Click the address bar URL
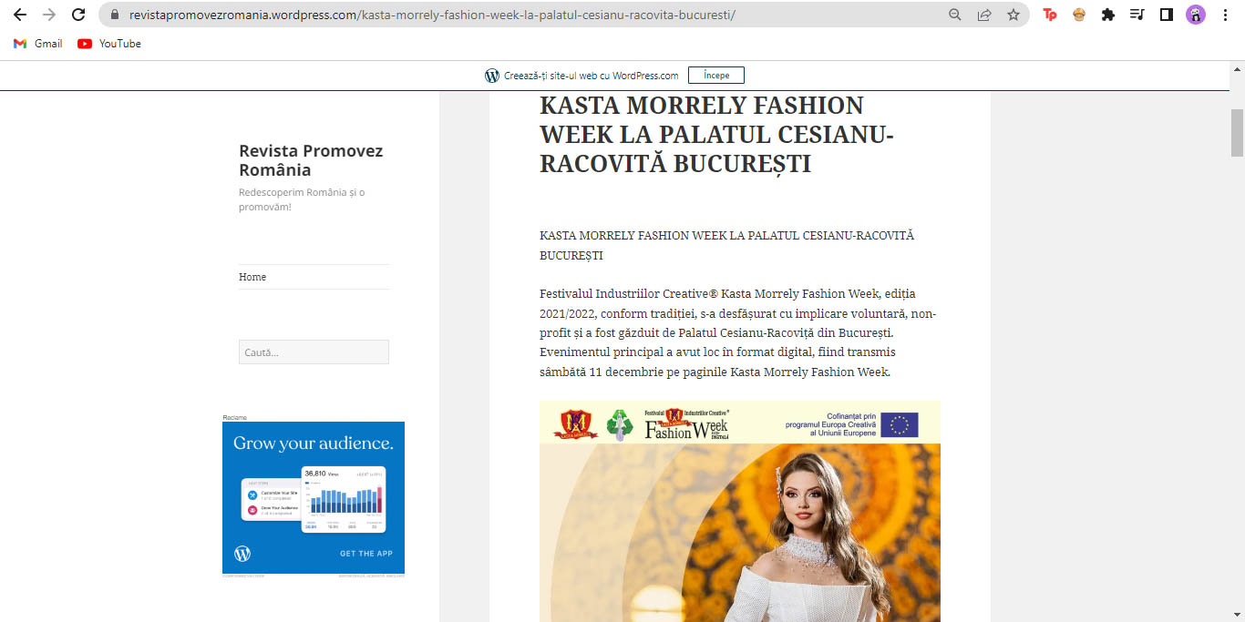This screenshot has width=1245, height=622. [x=432, y=15]
